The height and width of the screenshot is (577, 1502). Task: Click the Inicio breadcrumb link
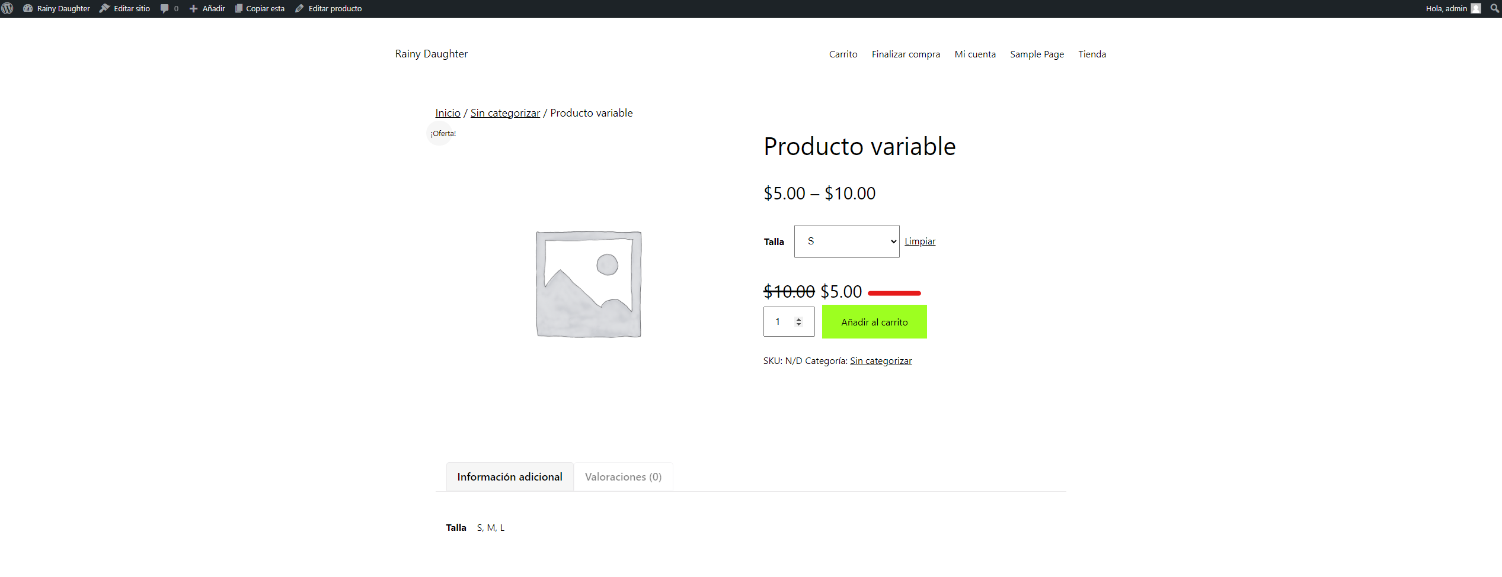point(448,113)
